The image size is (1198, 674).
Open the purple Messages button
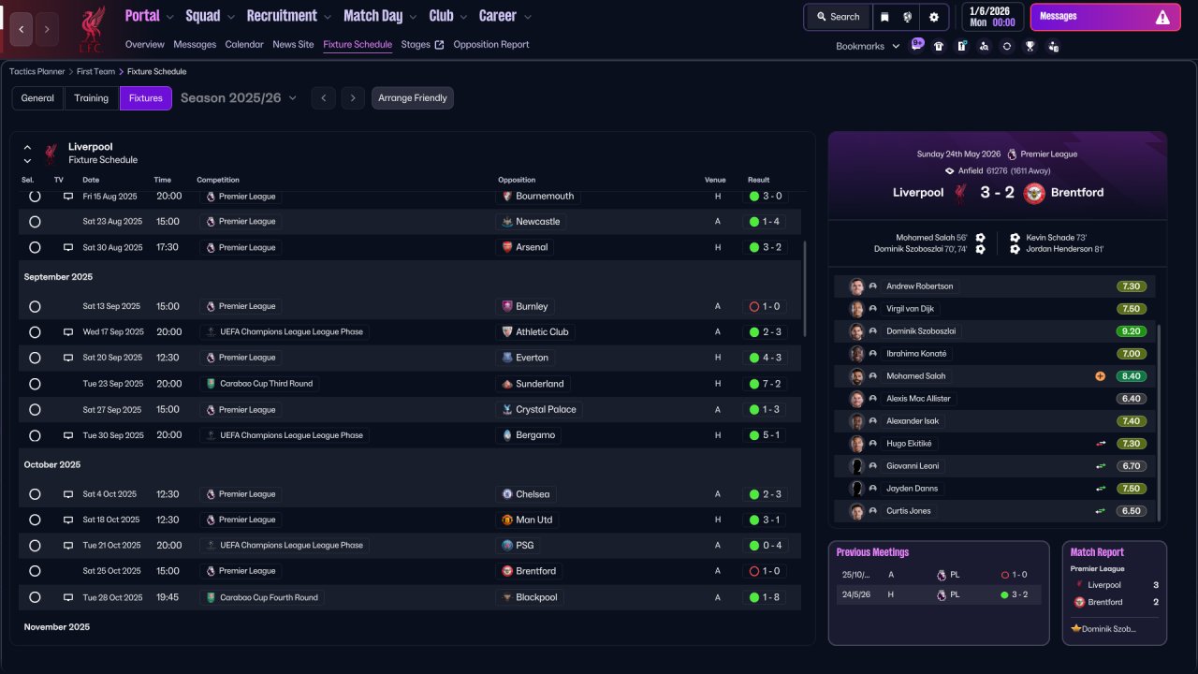[x=1104, y=17]
